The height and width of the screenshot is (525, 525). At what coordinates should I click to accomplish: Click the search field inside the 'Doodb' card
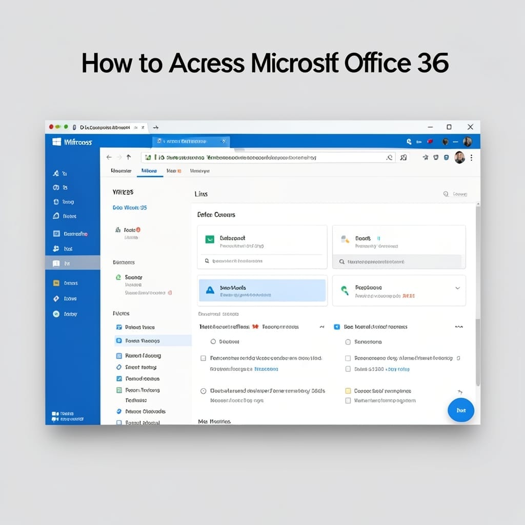(398, 261)
